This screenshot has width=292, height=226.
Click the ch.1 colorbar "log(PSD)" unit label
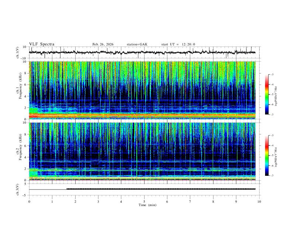[x=276, y=96]
